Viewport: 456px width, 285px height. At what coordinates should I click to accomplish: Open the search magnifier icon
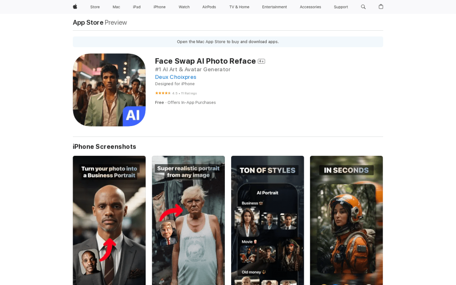pos(363,7)
